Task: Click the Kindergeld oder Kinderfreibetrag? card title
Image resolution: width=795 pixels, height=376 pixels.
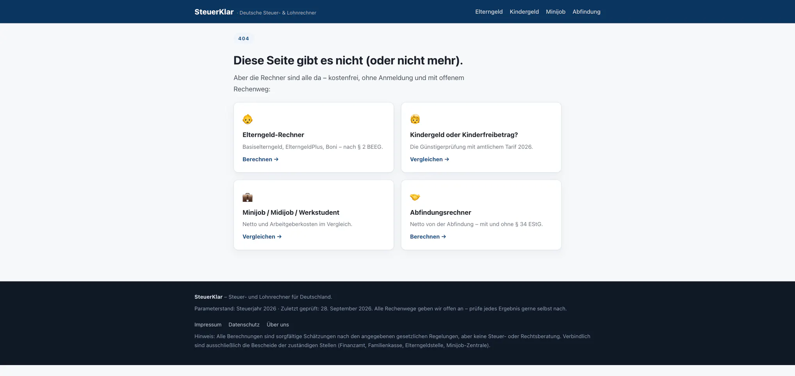Action: click(464, 135)
